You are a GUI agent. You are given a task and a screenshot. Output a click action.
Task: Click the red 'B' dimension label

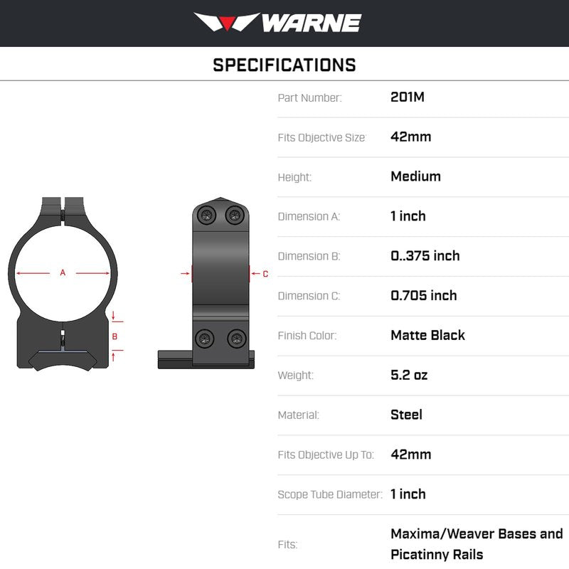(x=115, y=336)
